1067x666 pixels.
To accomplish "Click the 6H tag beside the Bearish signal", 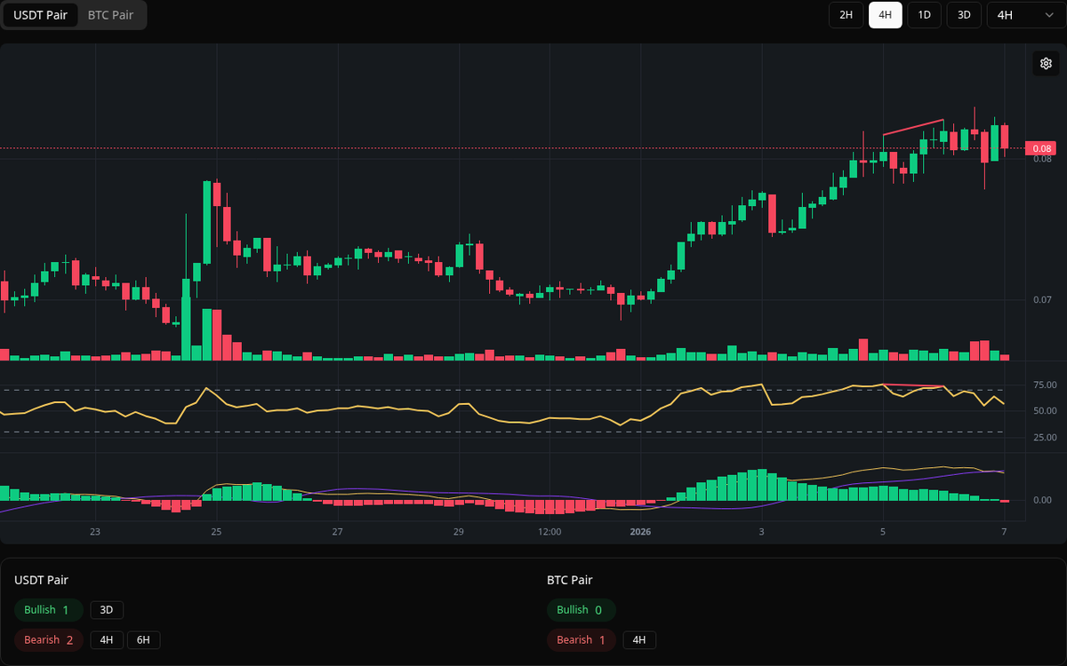I will click(142, 640).
